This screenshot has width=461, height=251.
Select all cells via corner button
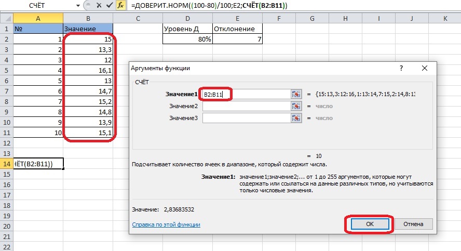tap(6, 19)
